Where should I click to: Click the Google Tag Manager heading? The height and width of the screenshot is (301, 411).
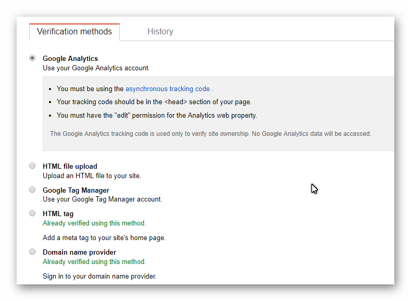[76, 190]
